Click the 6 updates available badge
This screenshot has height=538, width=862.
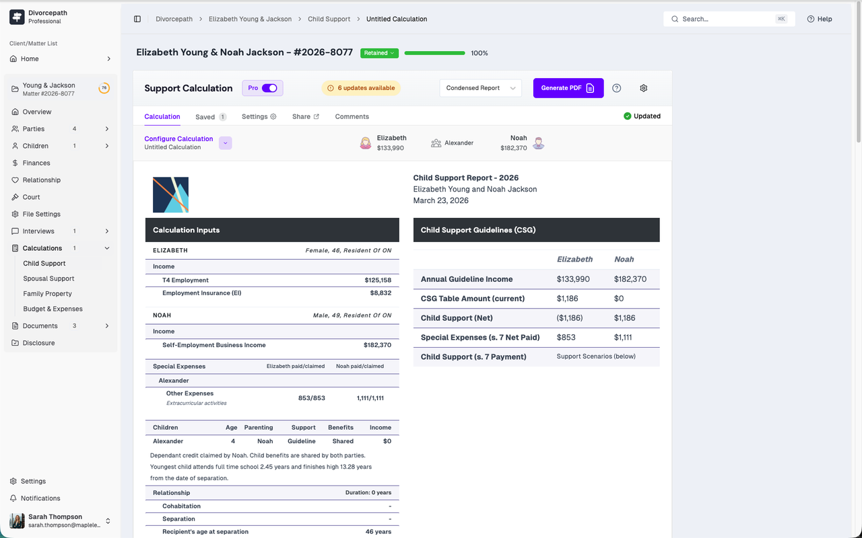click(361, 88)
